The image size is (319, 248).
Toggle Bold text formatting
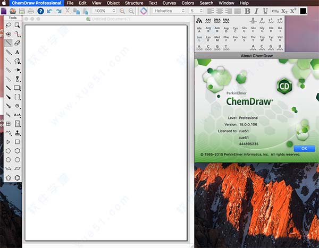tap(247, 11)
